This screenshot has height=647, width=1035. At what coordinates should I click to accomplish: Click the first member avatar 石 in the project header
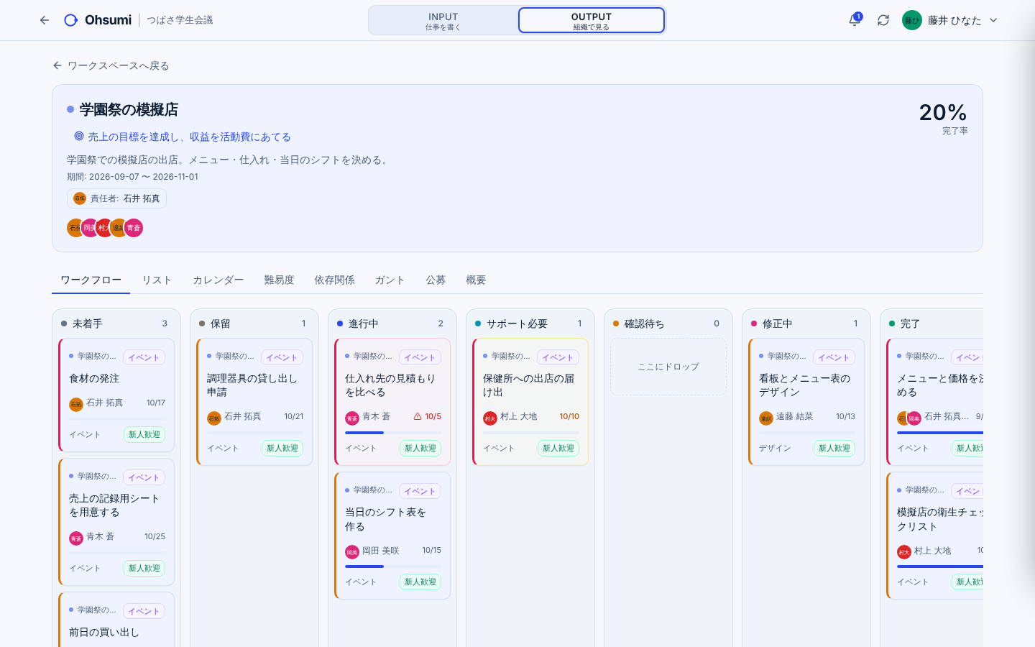[x=75, y=228]
